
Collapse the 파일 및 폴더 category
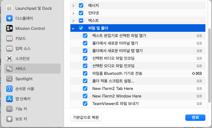73,28
